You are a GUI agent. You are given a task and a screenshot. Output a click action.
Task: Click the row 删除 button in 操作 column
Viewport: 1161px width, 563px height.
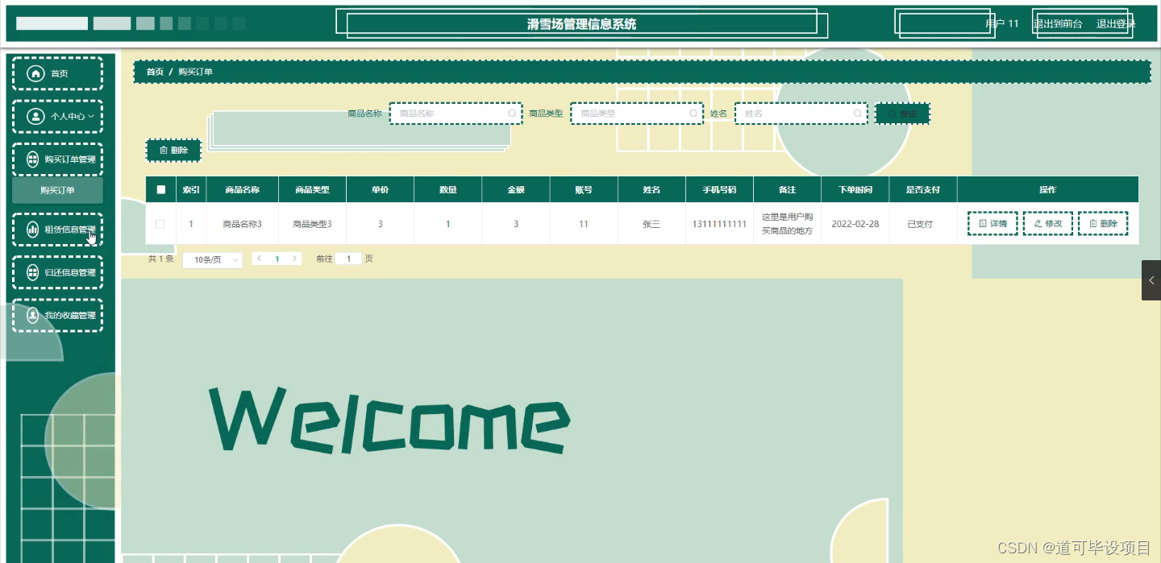point(1103,223)
